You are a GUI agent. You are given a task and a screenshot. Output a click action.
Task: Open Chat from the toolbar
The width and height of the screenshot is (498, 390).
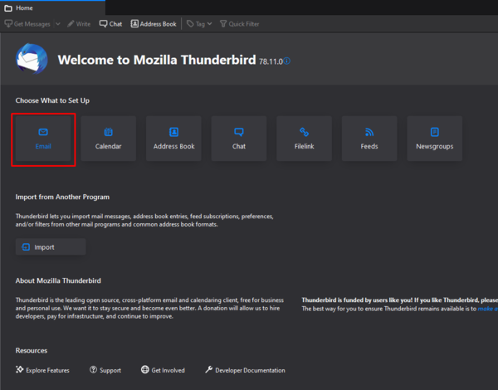point(110,24)
